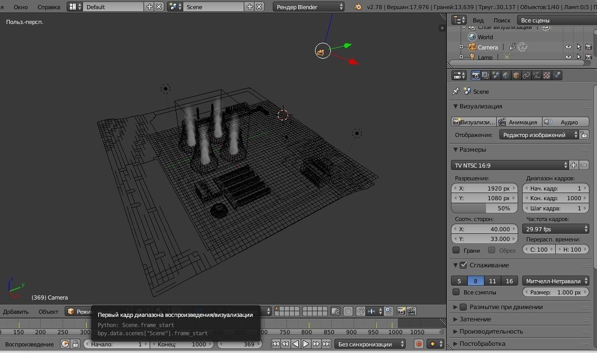
Task: Open the Все сцены outliner display dropdown
Action: (557, 20)
